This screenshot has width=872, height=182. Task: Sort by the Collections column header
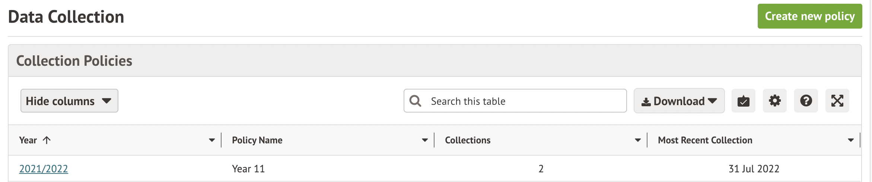pyautogui.click(x=467, y=140)
